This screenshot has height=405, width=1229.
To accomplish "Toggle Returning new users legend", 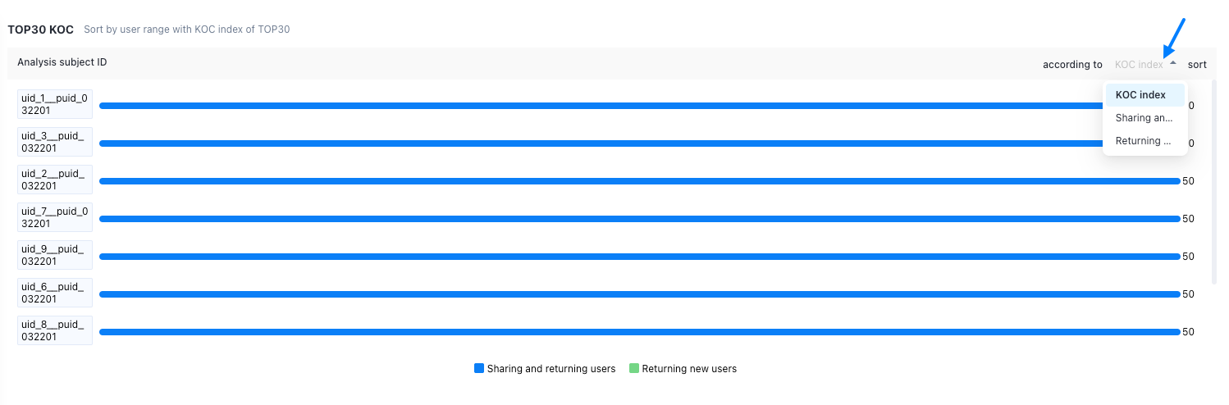I will point(683,369).
